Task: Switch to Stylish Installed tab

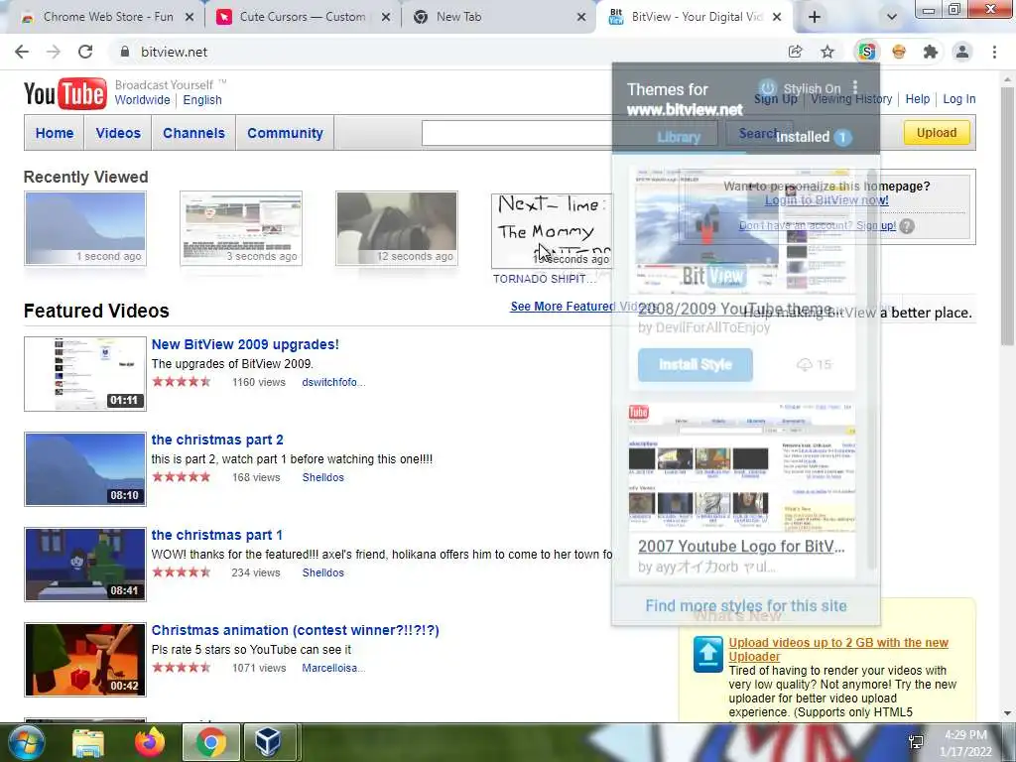Action: tap(812, 137)
